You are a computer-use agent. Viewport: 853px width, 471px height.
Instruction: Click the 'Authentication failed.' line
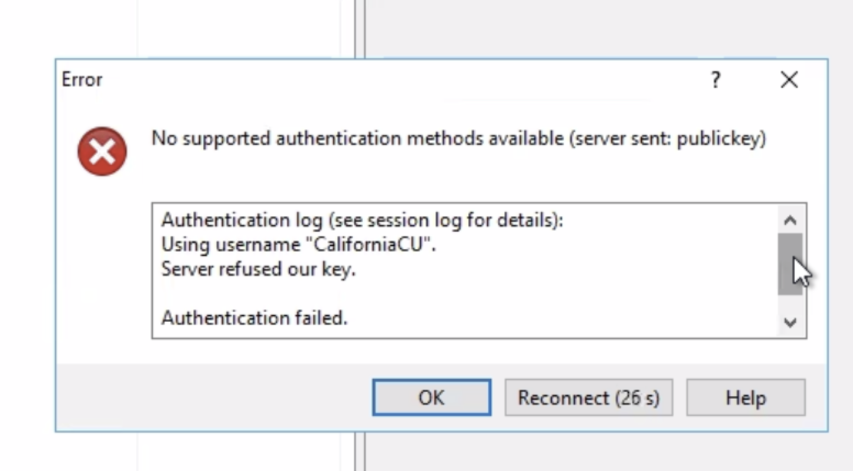click(x=254, y=318)
